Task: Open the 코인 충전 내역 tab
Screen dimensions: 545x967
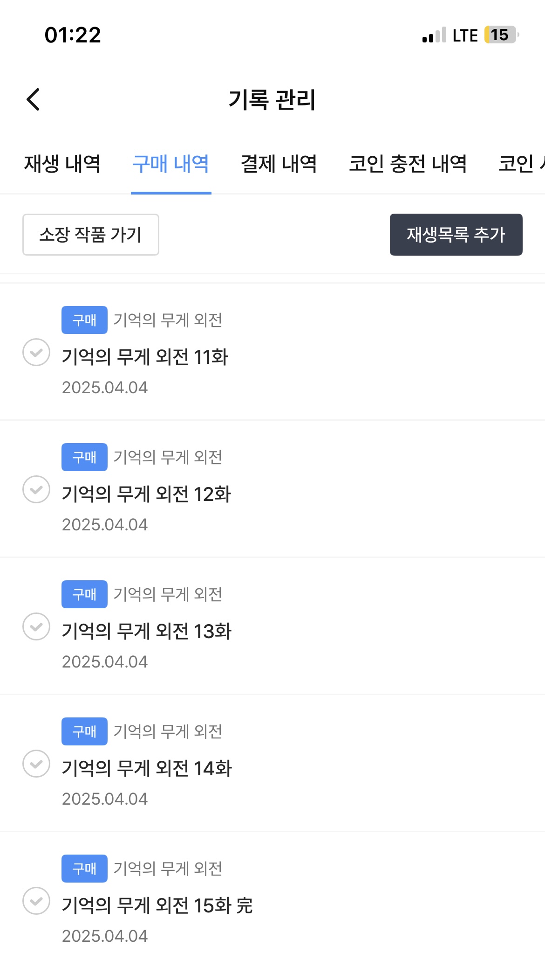Action: click(x=408, y=164)
